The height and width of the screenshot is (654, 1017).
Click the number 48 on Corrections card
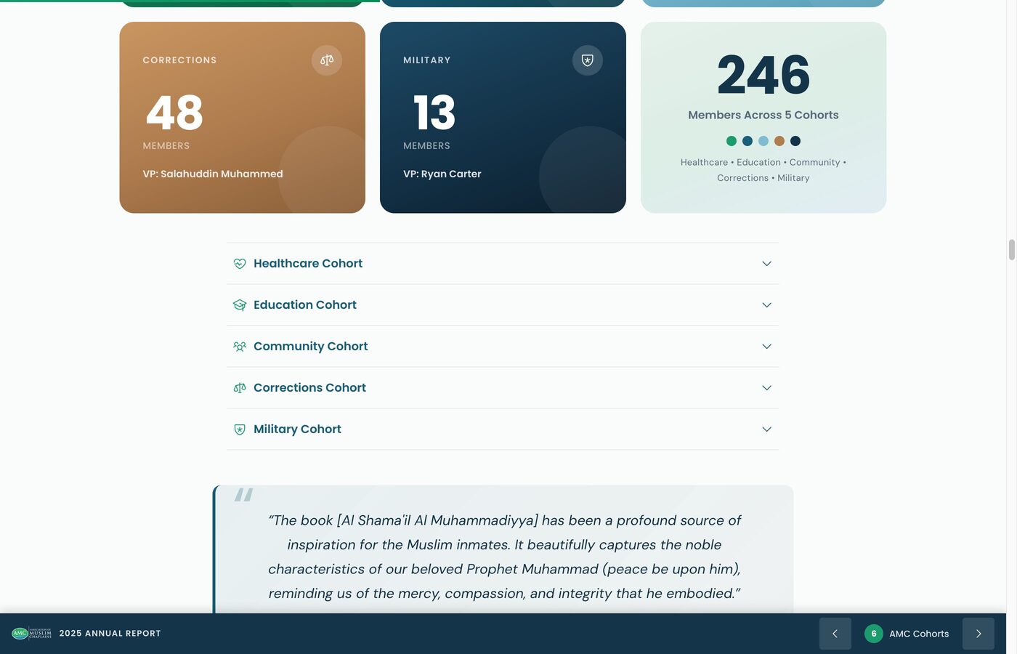(x=174, y=113)
